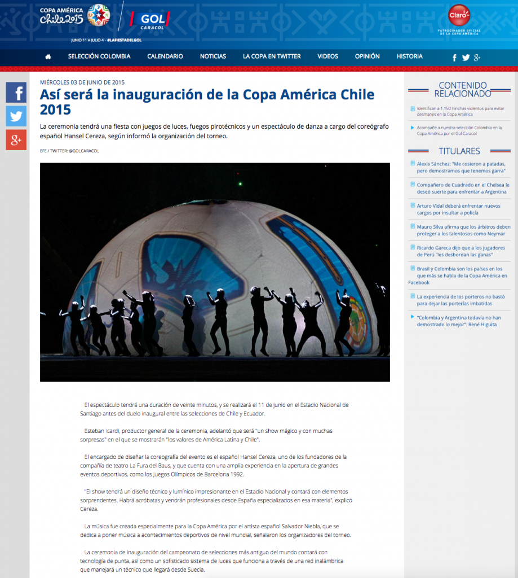Open Google+ icon in the navigation bar

point(477,58)
